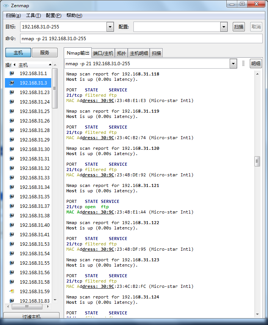This screenshot has height=325, width=268.
Task: Click the 取消 cancel button
Action: 256,27
